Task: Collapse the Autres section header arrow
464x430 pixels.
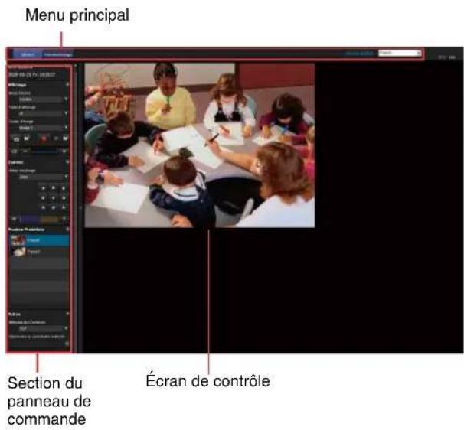Action: pyautogui.click(x=67, y=314)
